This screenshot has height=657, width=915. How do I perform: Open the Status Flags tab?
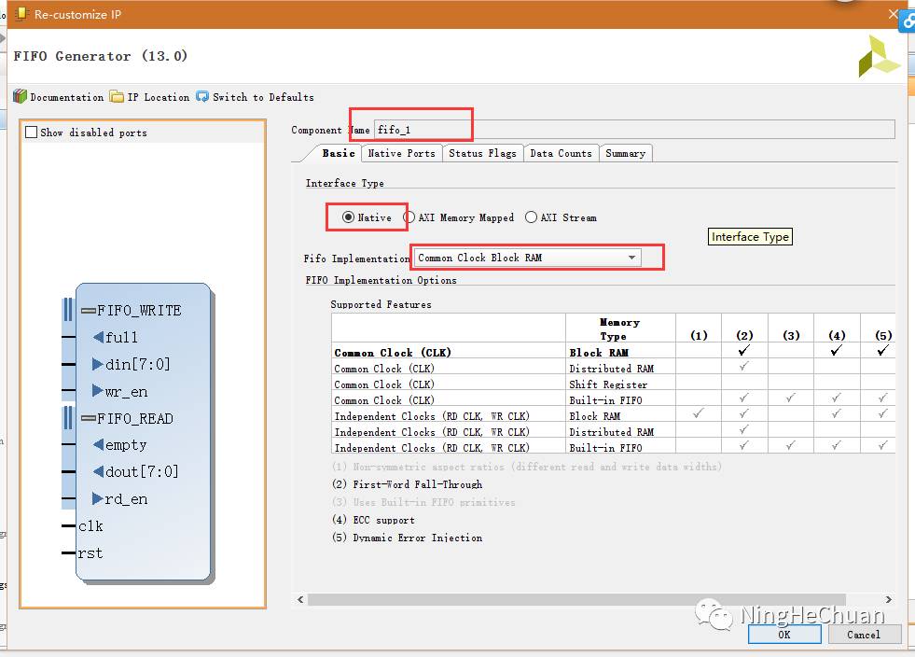(x=482, y=153)
